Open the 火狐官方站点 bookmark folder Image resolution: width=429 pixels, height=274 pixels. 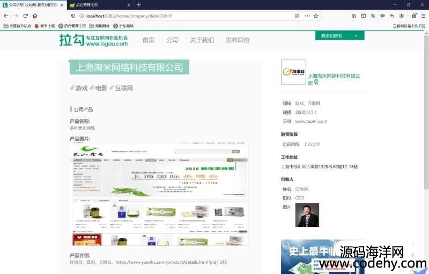[17, 26]
